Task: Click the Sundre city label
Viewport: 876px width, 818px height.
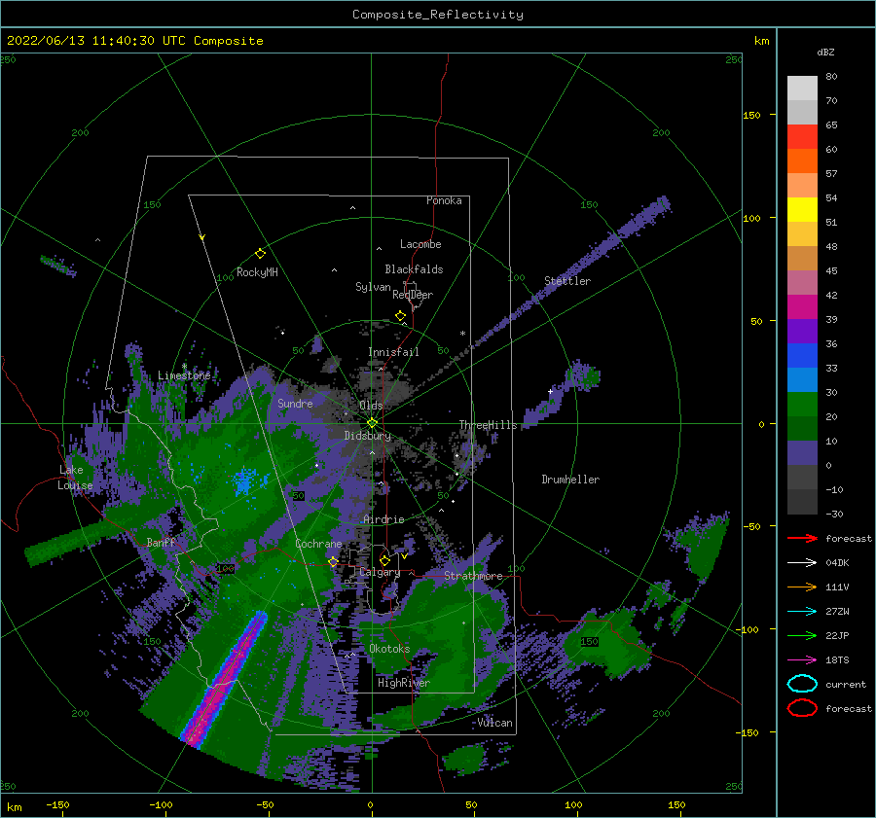Action: pyautogui.click(x=295, y=403)
